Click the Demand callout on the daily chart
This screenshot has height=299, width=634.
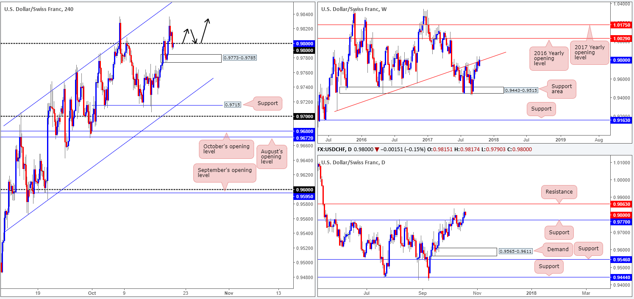pyautogui.click(x=558, y=249)
